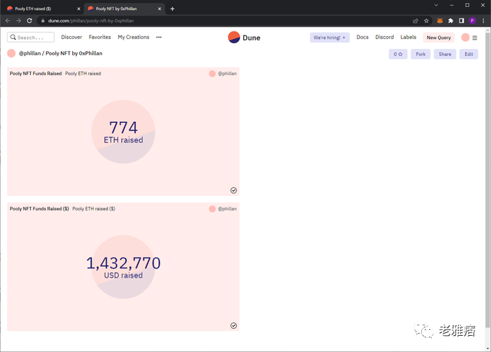
Task: Close the Pooly NFT by 0xPhillan tab
Action: coord(160,8)
